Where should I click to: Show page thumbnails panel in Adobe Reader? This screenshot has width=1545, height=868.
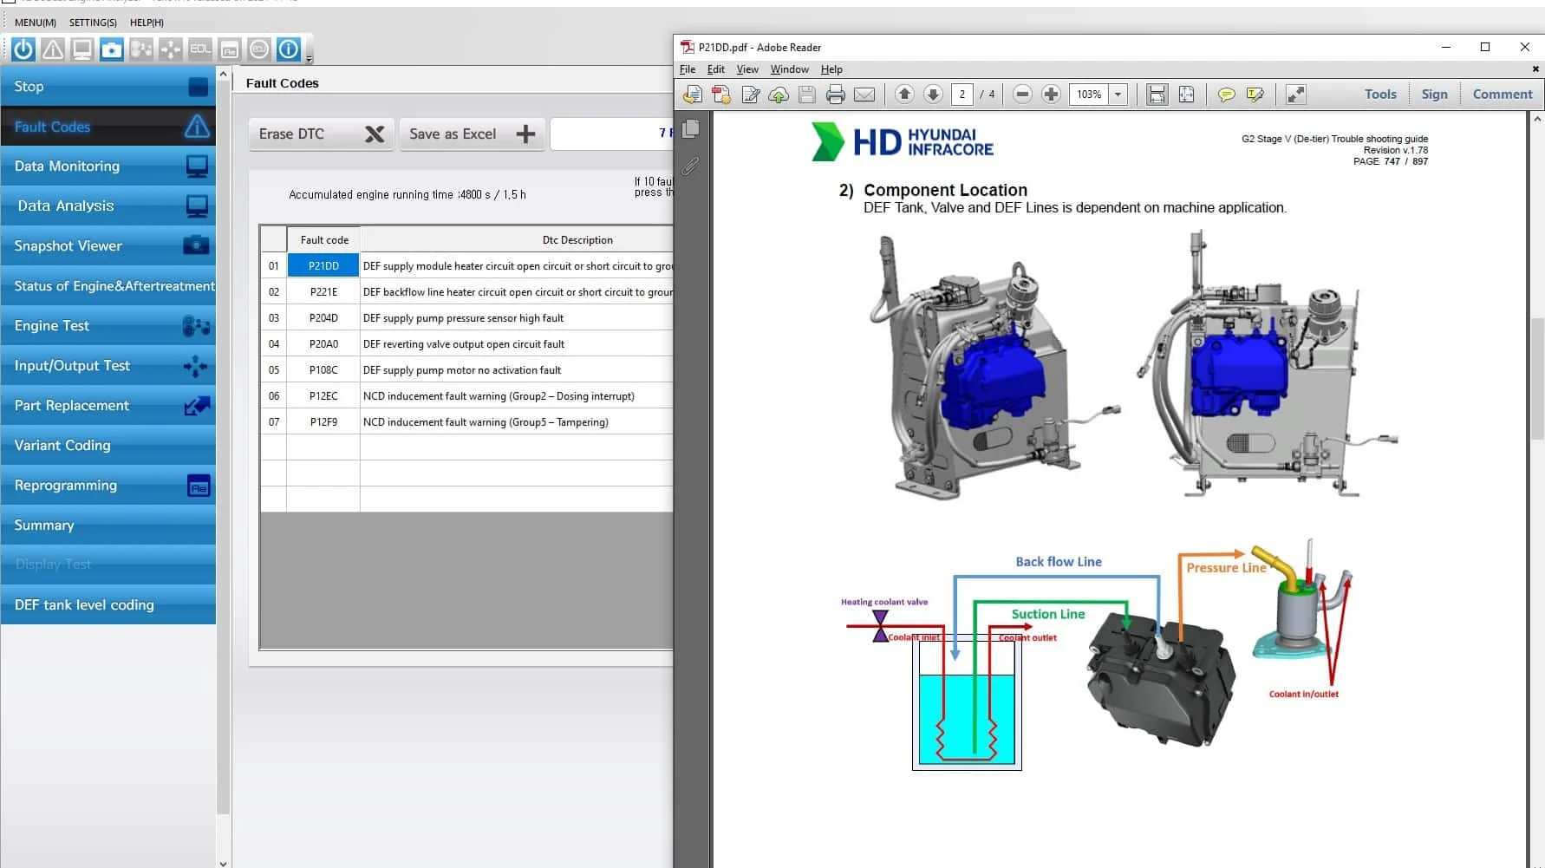pos(691,129)
